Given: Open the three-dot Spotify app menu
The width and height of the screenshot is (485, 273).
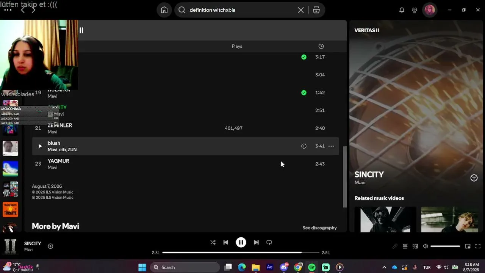Looking at the screenshot, I should tap(8, 10).
